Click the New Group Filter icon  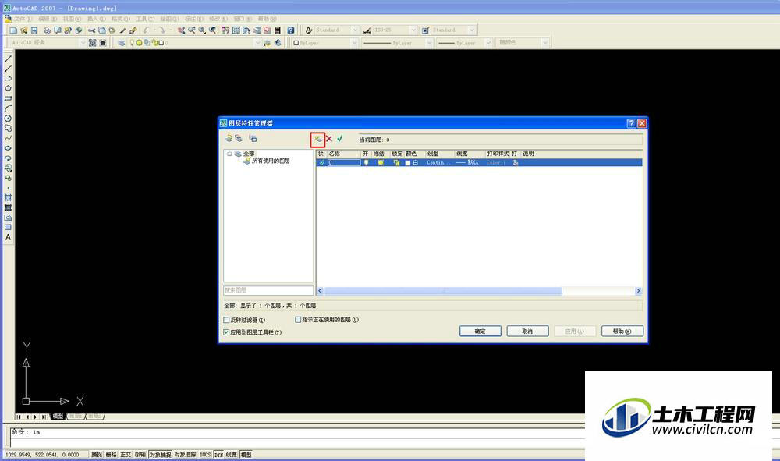(239, 138)
